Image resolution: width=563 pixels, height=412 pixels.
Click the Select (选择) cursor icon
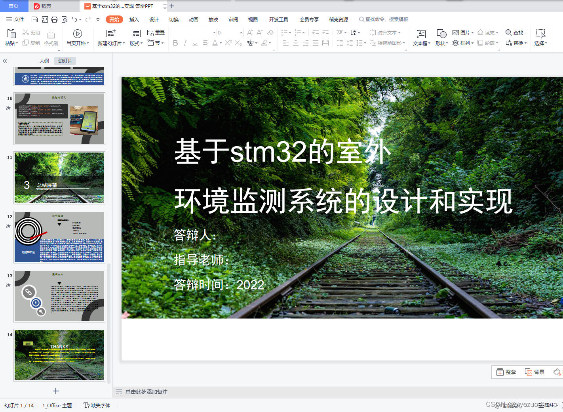pyautogui.click(x=541, y=34)
